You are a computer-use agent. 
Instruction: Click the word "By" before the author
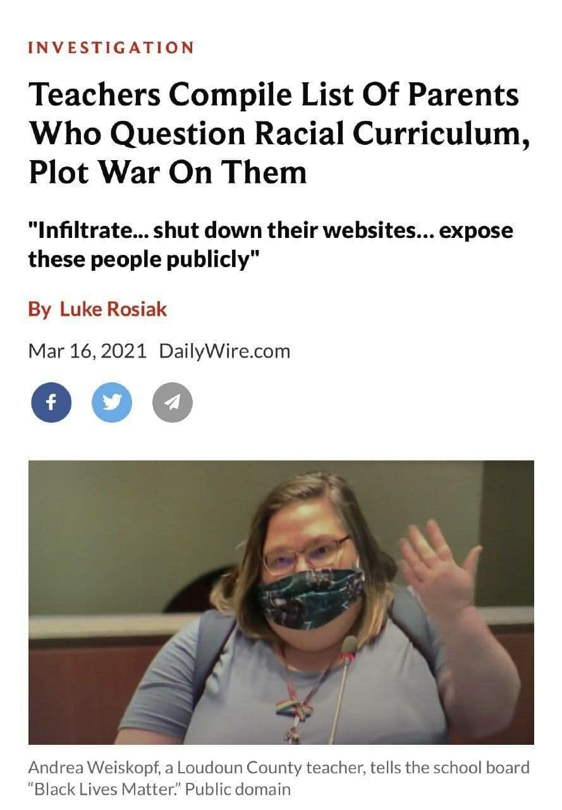[40, 310]
